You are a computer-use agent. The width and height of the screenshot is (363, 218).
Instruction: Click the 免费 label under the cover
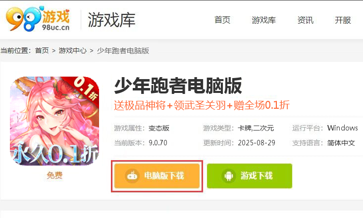click(54, 175)
